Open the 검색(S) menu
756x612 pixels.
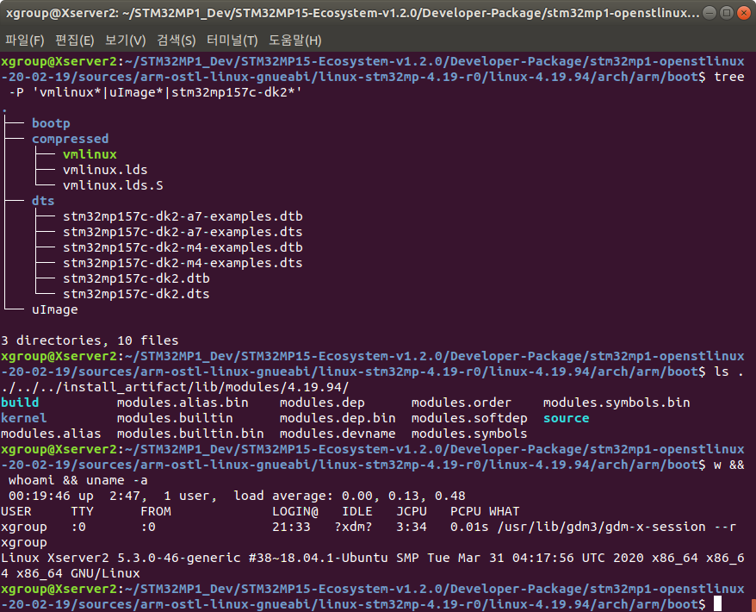click(x=176, y=40)
